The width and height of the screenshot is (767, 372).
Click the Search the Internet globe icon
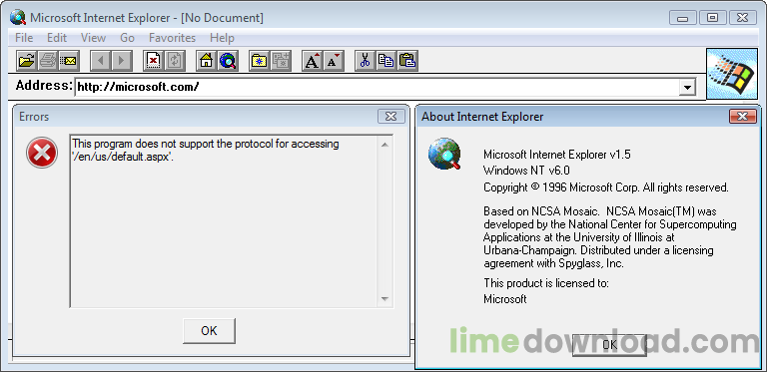pos(228,61)
